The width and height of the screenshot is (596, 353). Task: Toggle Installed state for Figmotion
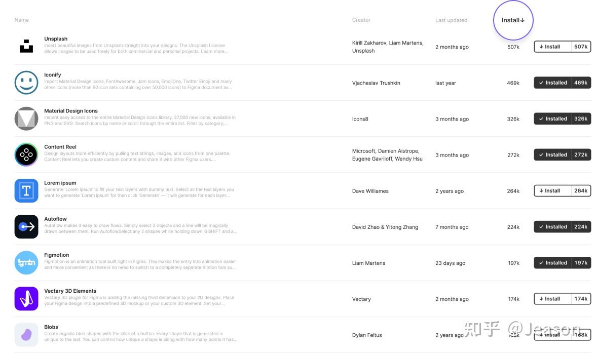click(x=553, y=262)
